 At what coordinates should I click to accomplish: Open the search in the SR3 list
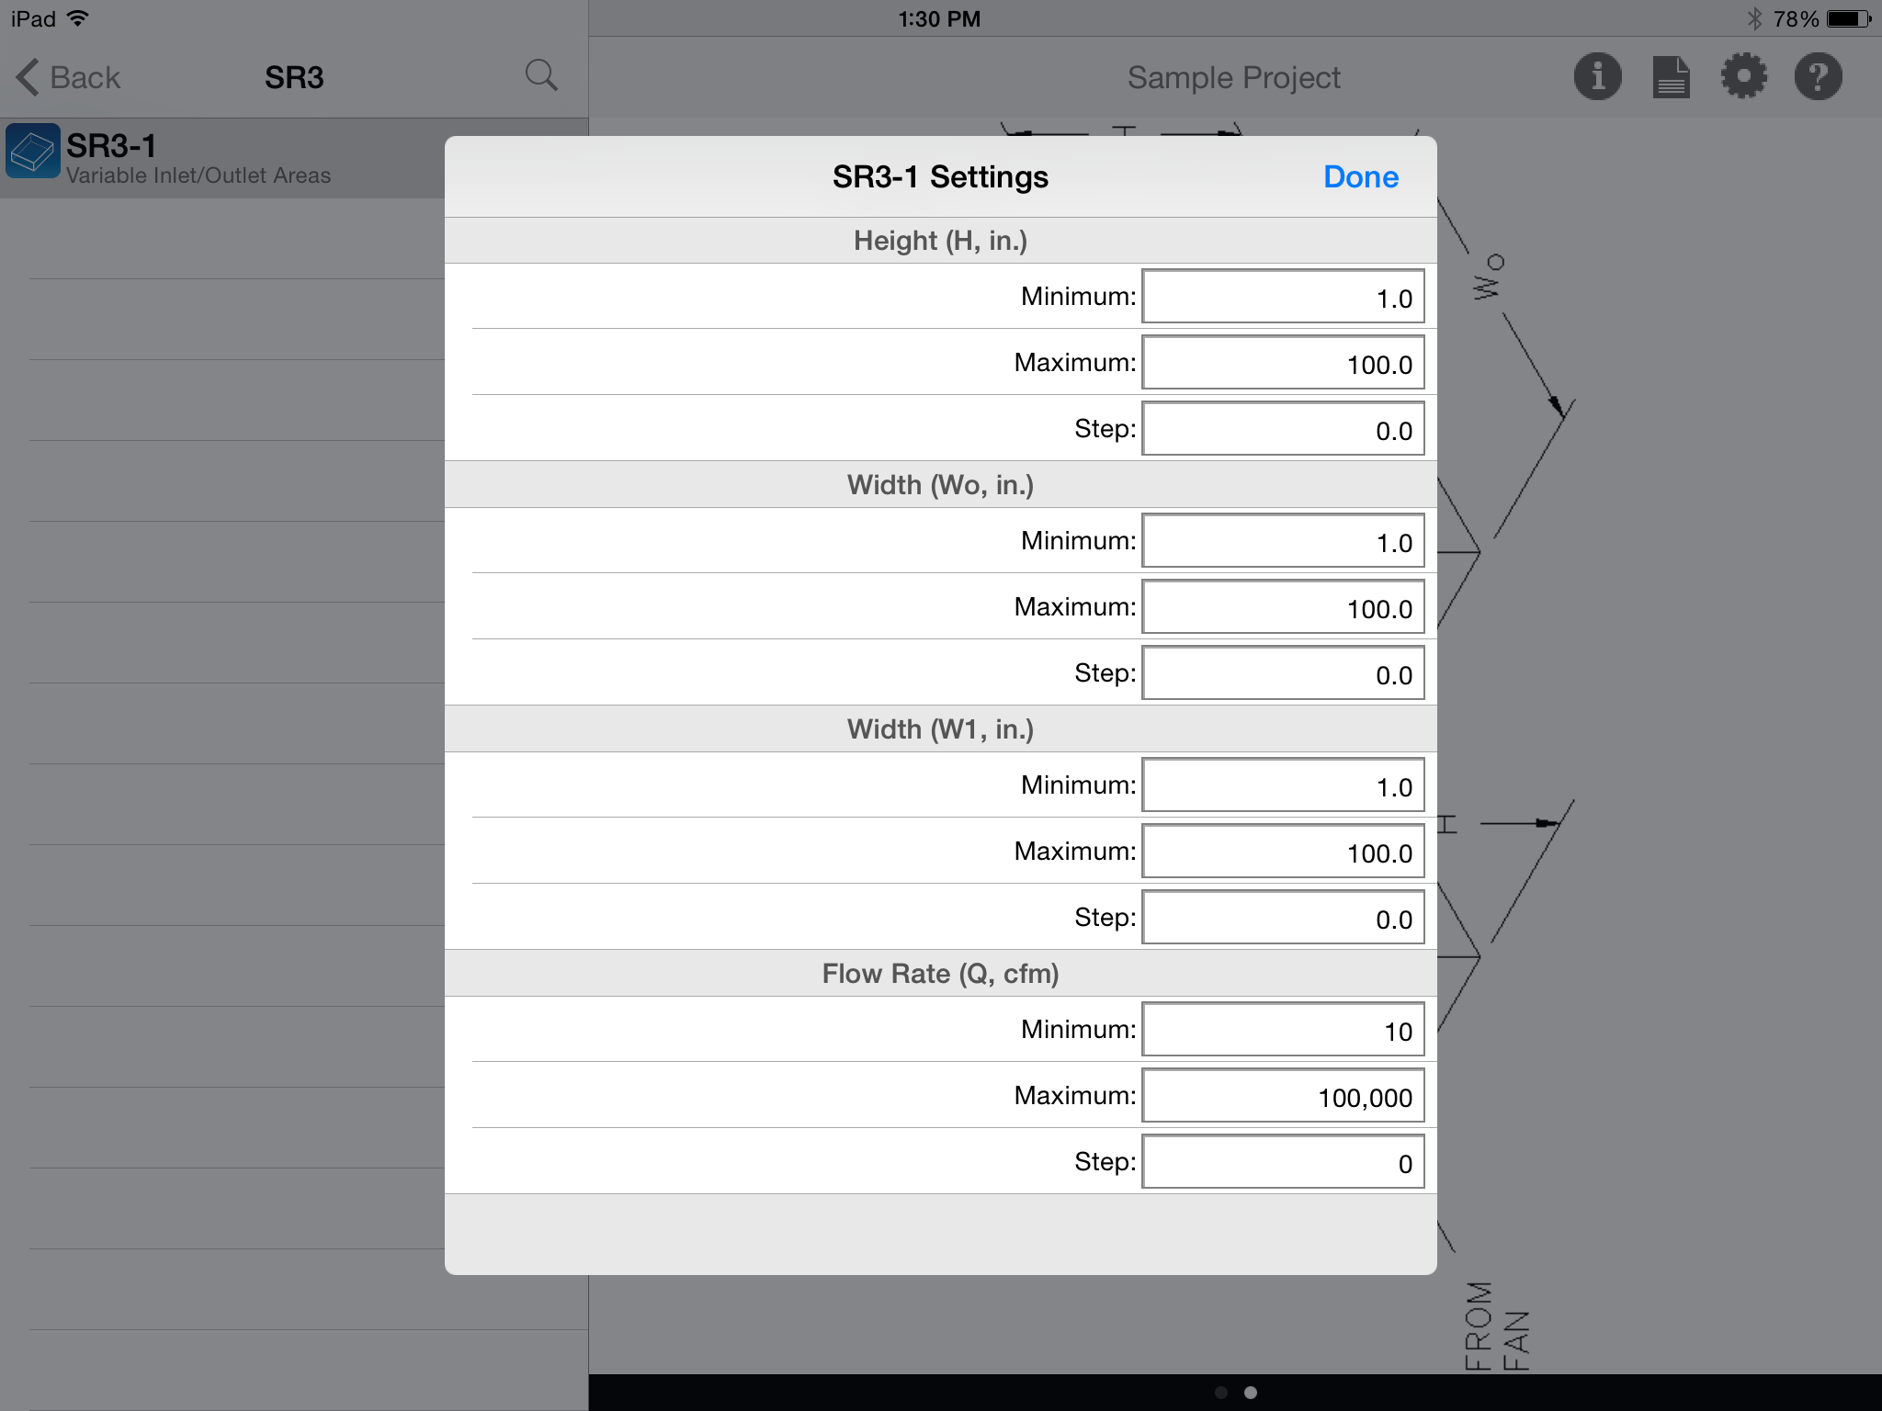pos(542,75)
